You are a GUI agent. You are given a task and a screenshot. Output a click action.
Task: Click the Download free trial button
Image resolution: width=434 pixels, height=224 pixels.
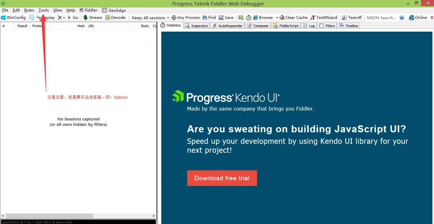tap(222, 178)
